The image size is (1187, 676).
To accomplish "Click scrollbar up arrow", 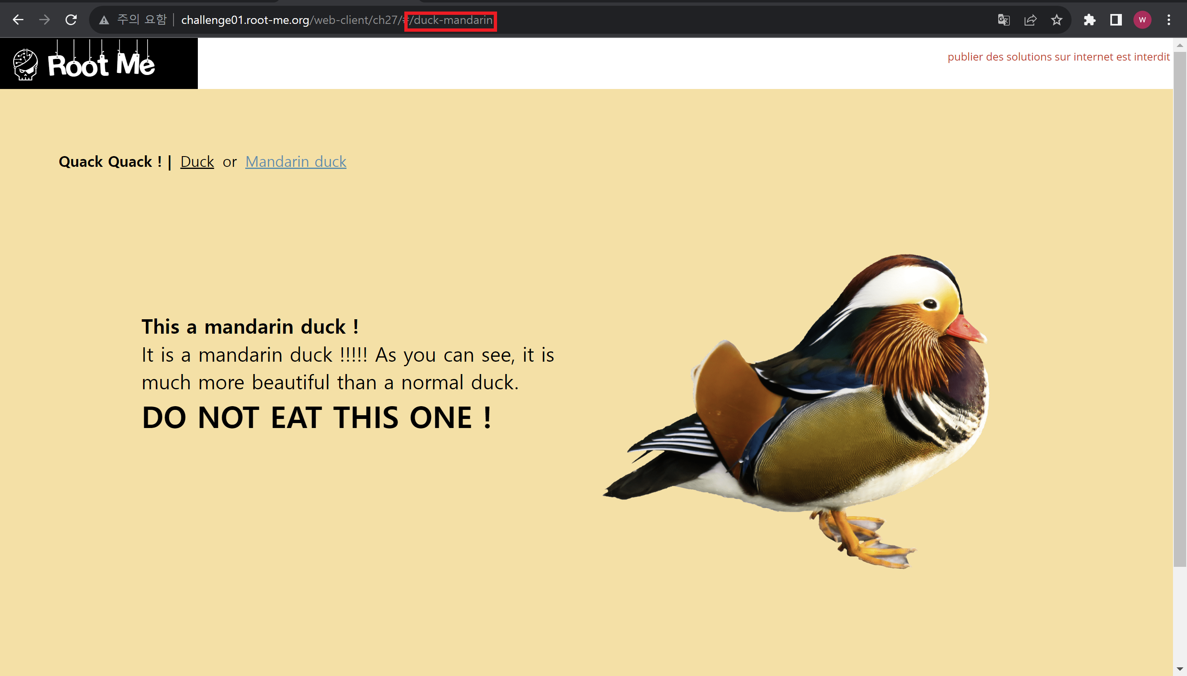I will [x=1180, y=45].
